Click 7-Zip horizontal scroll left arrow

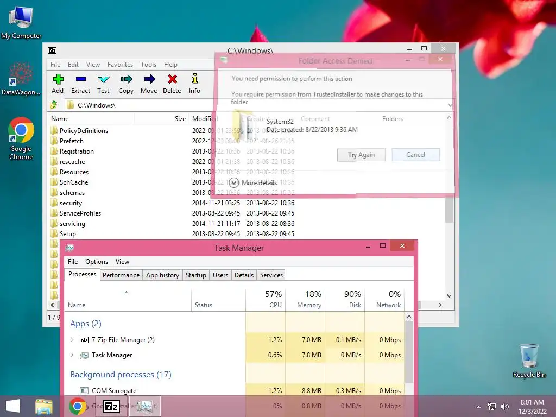click(x=53, y=305)
